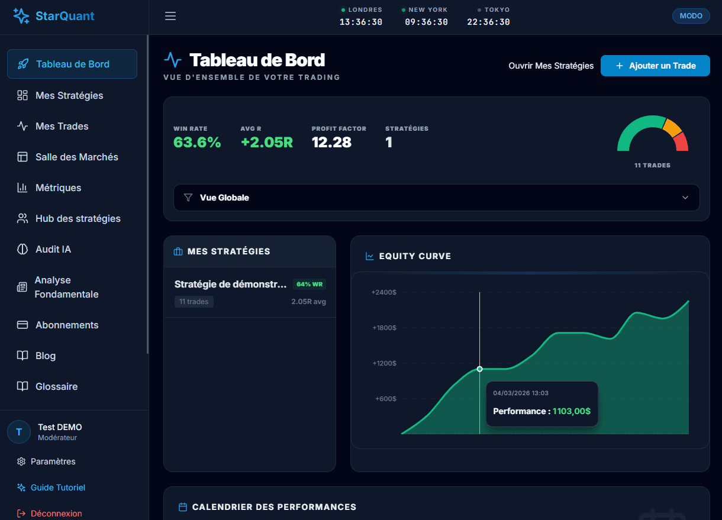Toggle the MODO mode badge
The width and height of the screenshot is (722, 520).
[691, 16]
